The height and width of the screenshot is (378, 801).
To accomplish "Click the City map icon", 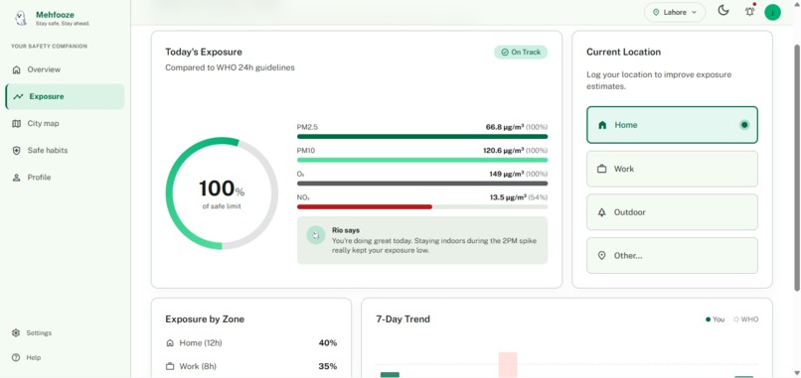I will [x=16, y=123].
